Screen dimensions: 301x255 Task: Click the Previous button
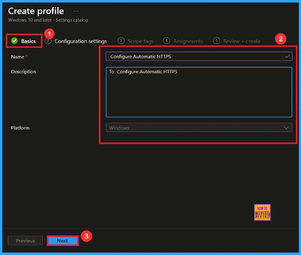pos(25,241)
